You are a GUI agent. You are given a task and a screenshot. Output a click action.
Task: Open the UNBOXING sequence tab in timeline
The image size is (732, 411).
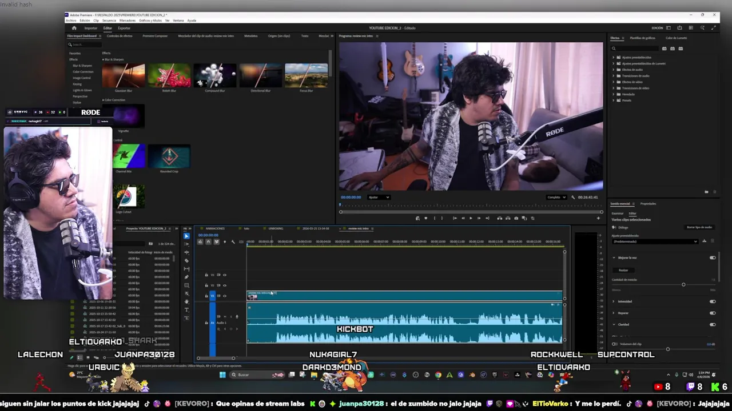point(275,228)
